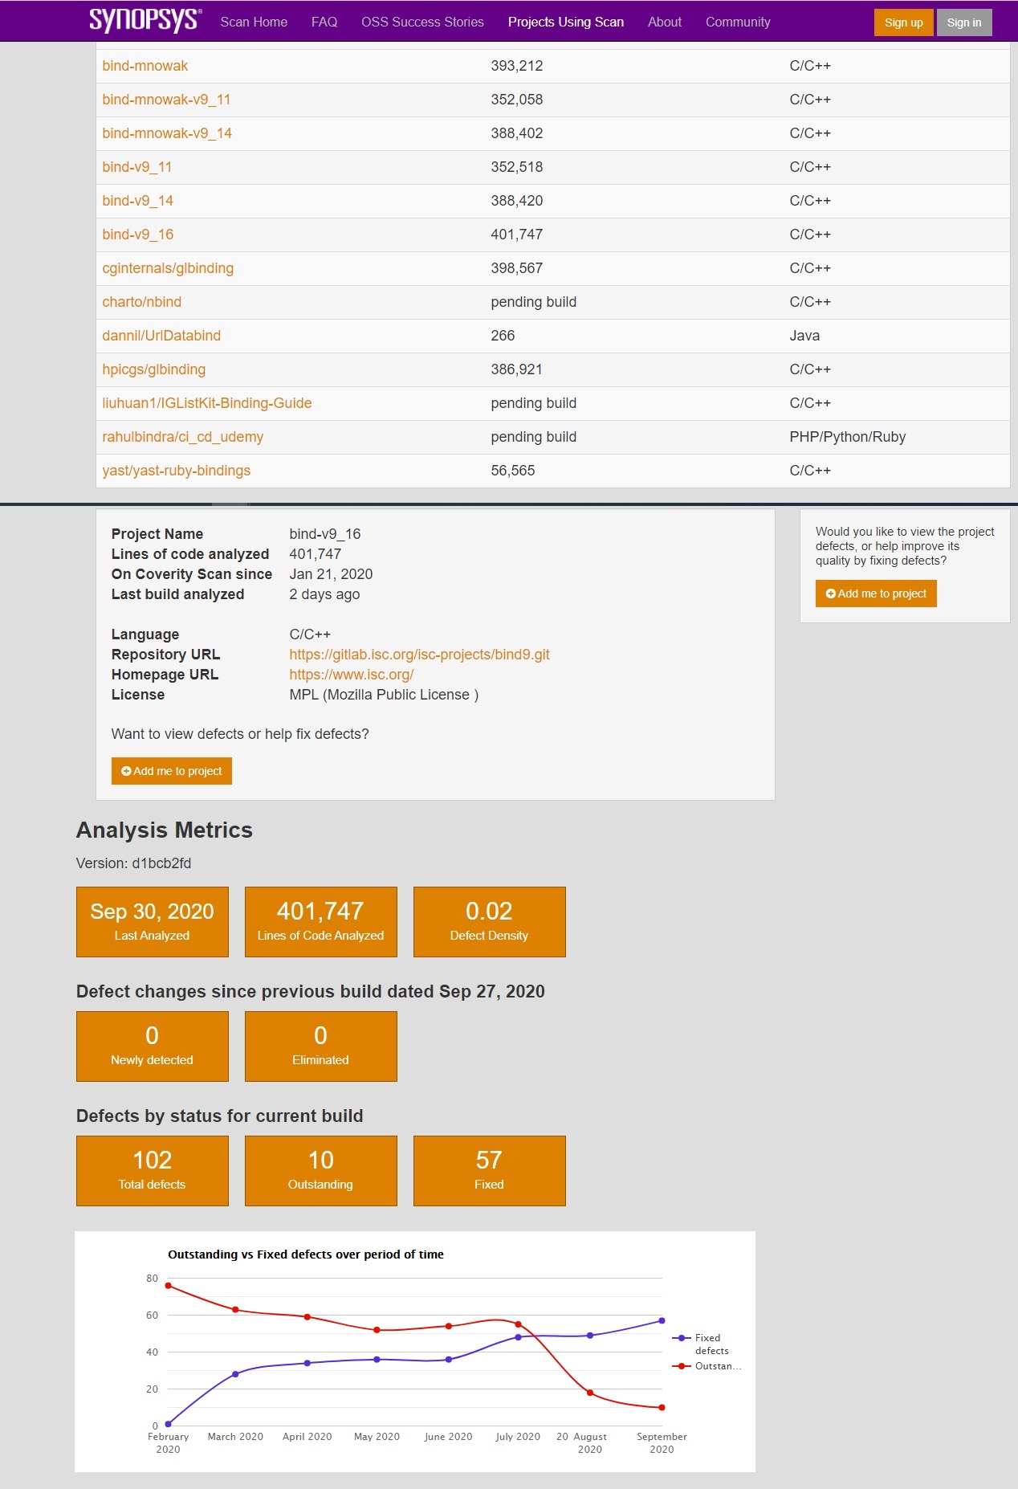This screenshot has width=1018, height=1489.
Task: Open liuhuan1/IGListKit-Binding-Guide project
Action: coord(207,403)
